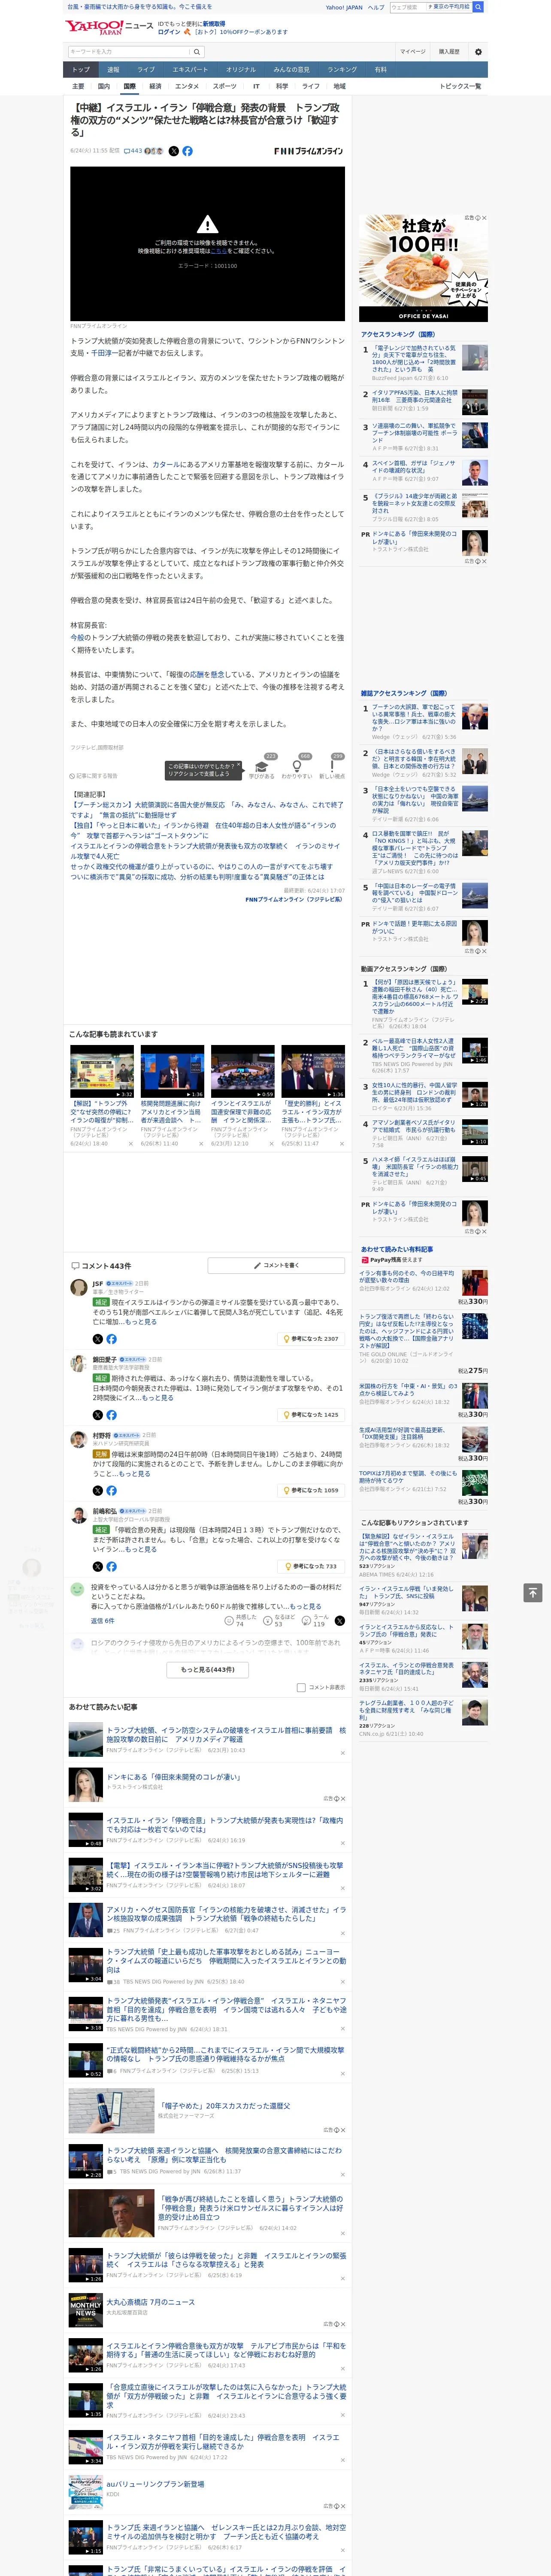The width and height of the screenshot is (551, 2576).
Task: Switch to the エキスパート tab
Action: [190, 70]
